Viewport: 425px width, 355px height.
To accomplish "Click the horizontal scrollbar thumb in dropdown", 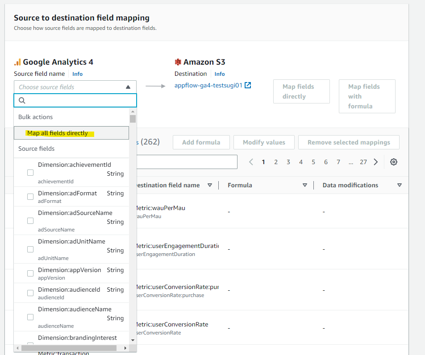I will click(x=69, y=348).
